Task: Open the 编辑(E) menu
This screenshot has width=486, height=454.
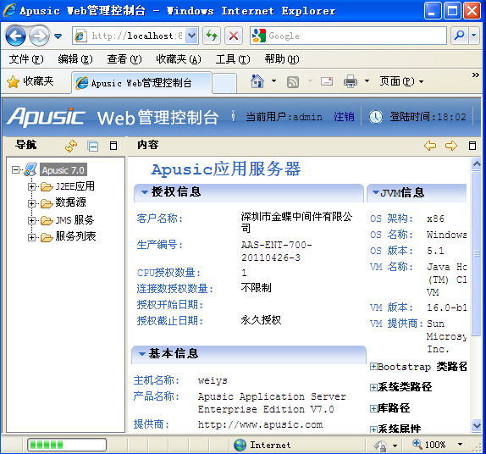Action: [75, 59]
